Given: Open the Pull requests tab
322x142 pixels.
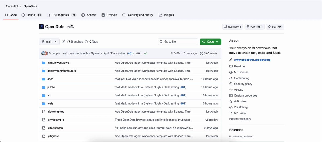Looking at the screenshot, I should pyautogui.click(x=61, y=15).
